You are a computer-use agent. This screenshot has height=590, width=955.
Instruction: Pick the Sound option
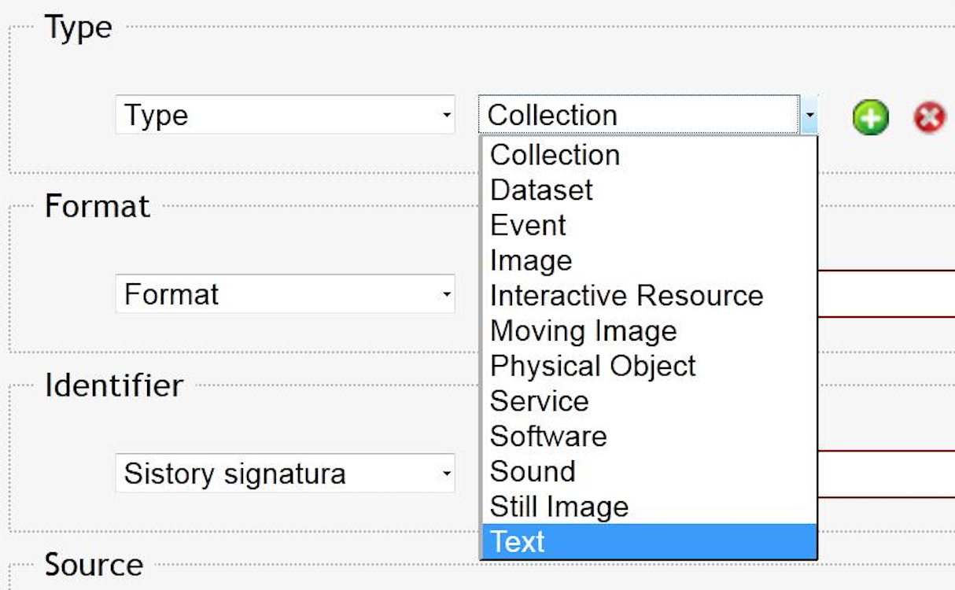[533, 471]
